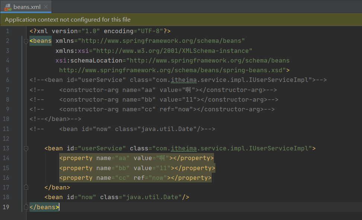The width and height of the screenshot is (362, 220).
Task: Click class="java.util.Date" on line 18
Action: coord(141,197)
